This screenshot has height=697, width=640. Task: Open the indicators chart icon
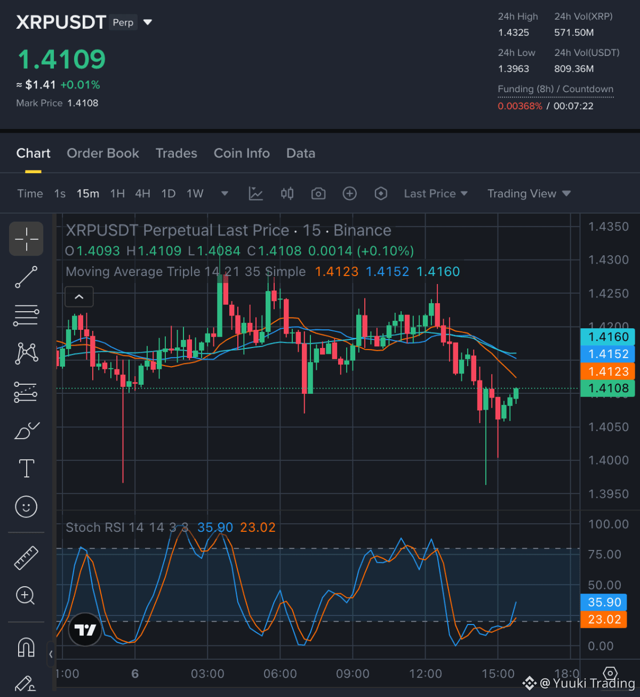[x=256, y=193]
